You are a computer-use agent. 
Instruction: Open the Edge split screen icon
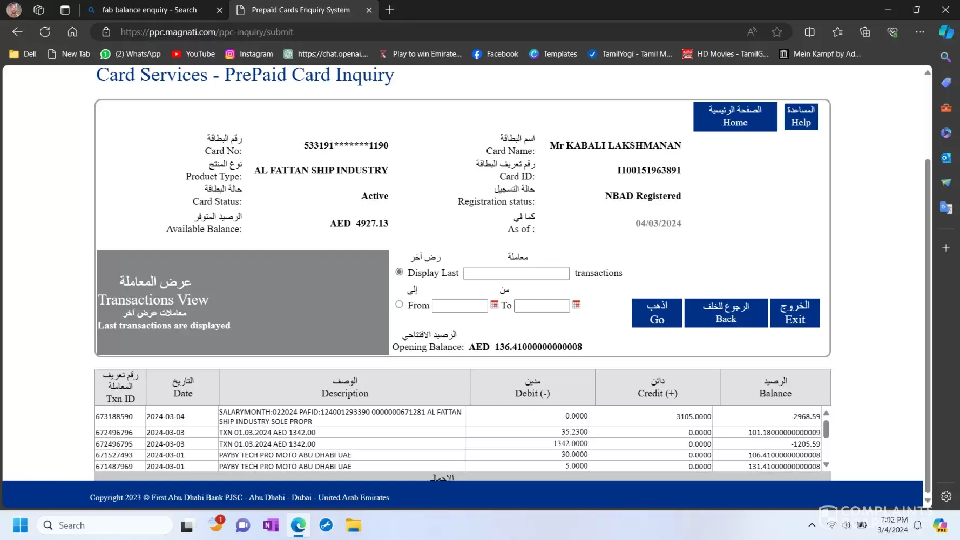(809, 32)
